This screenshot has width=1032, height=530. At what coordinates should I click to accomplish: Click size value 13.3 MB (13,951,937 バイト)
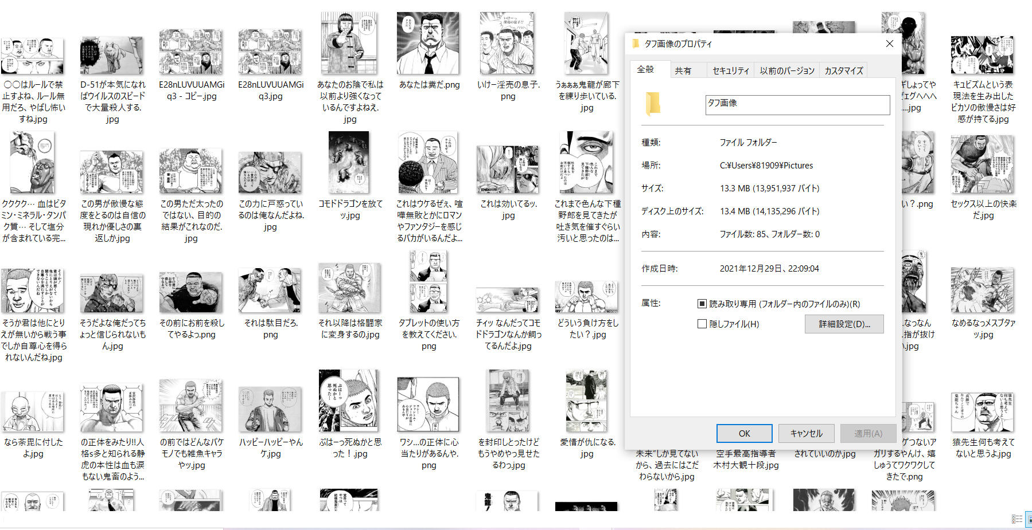pos(770,189)
